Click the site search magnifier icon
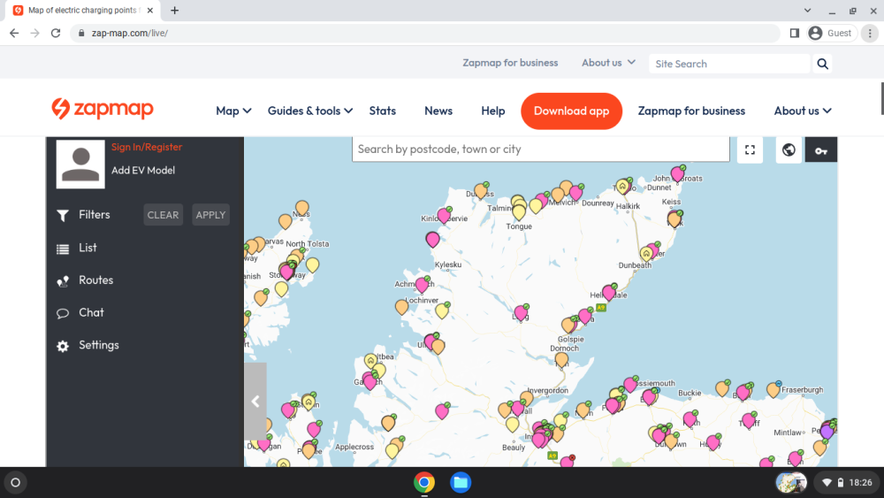The width and height of the screenshot is (884, 498). [x=822, y=64]
